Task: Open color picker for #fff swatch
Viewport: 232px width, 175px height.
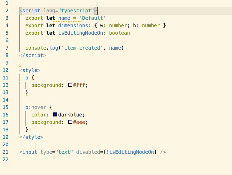Action: click(x=70, y=85)
